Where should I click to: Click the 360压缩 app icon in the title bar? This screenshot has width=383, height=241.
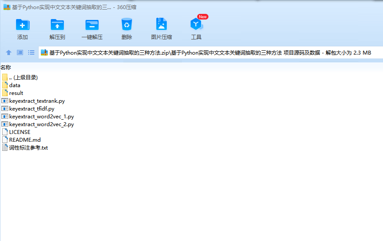click(7, 7)
